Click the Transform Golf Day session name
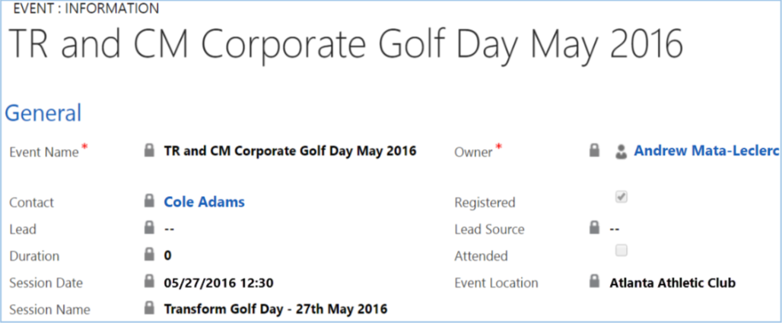The image size is (782, 323). point(275,309)
